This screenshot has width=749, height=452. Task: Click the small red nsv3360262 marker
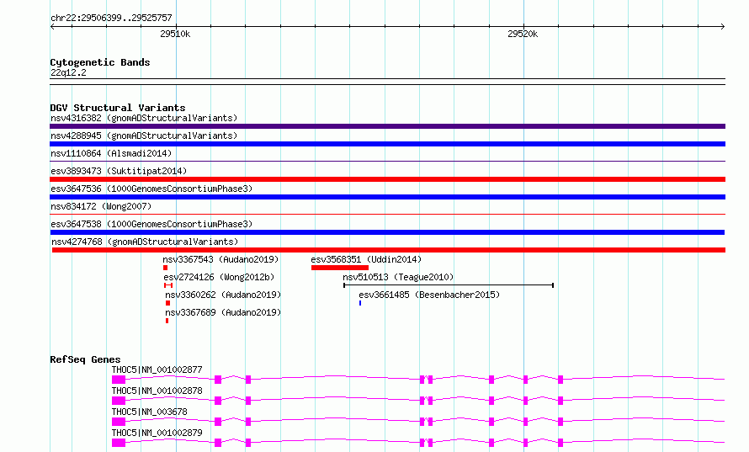tap(167, 303)
